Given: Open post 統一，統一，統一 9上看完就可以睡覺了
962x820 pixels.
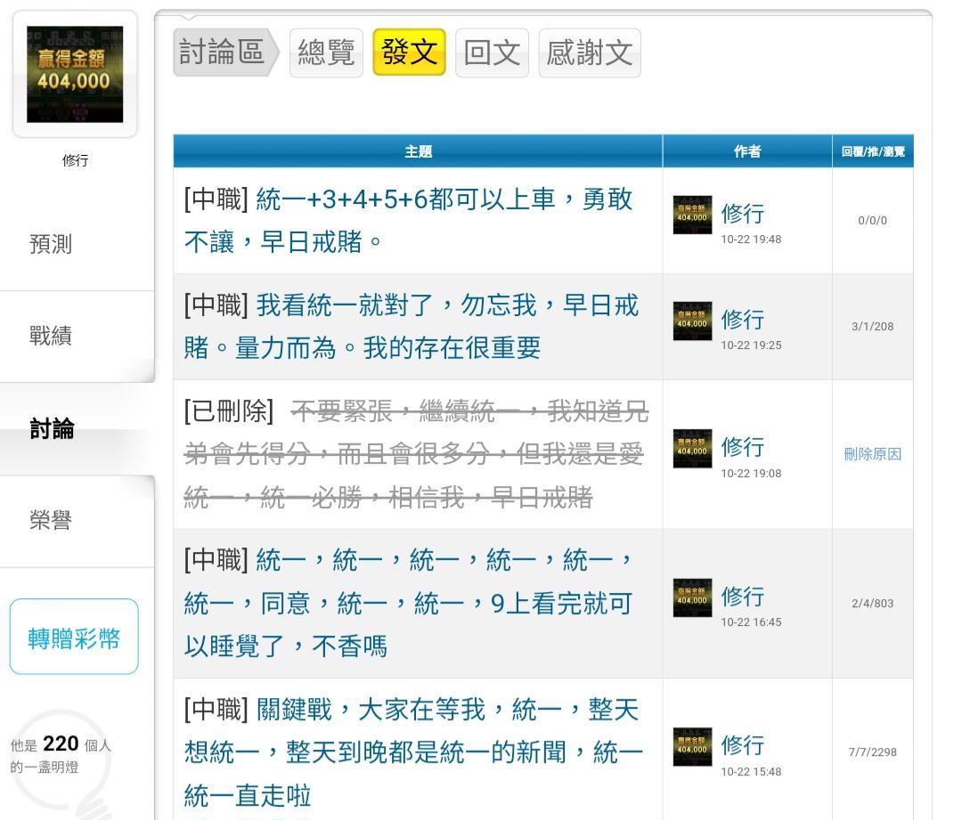Looking at the screenshot, I should [x=408, y=603].
